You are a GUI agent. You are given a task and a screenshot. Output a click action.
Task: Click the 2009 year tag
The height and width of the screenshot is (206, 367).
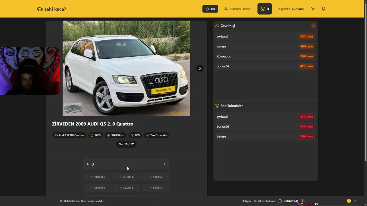95,135
